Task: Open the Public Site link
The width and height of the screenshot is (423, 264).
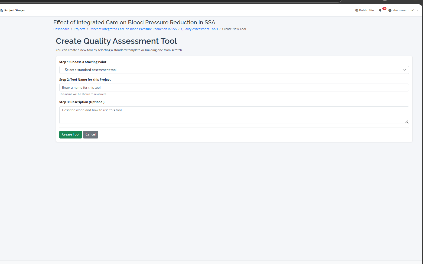Action: click(366, 10)
